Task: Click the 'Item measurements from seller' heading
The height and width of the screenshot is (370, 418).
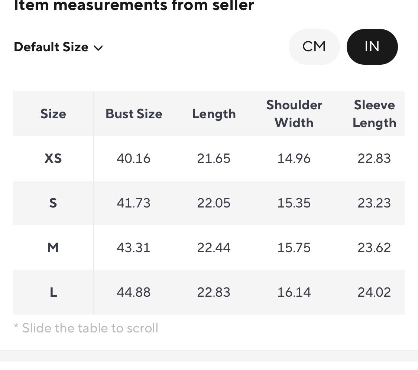Action: click(134, 5)
